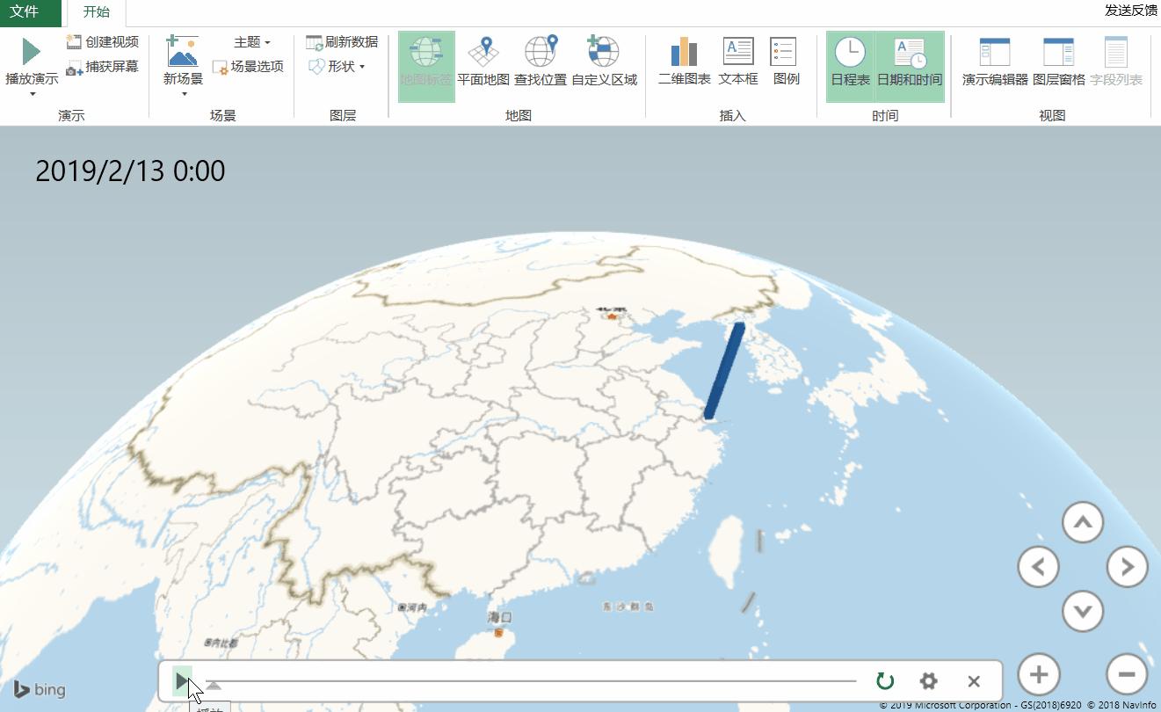Insert a 二维图表 chart
The image size is (1161, 712).
tap(682, 60)
